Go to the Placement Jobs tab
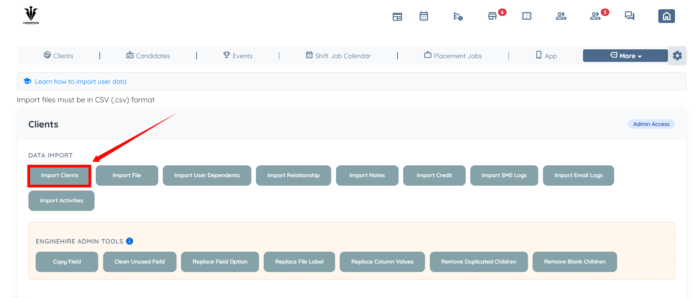 click(x=453, y=56)
